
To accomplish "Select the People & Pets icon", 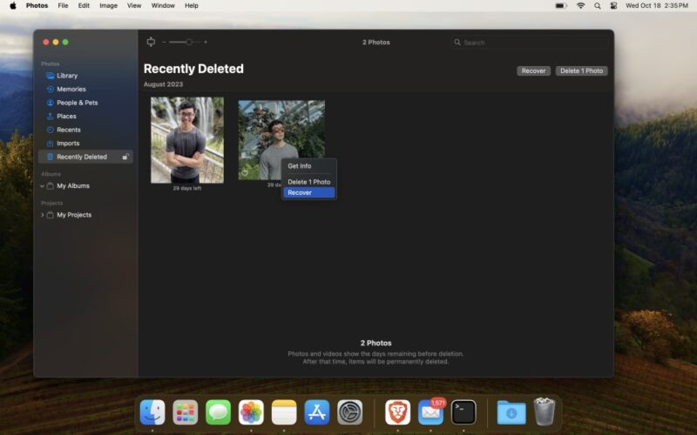I will pos(51,103).
